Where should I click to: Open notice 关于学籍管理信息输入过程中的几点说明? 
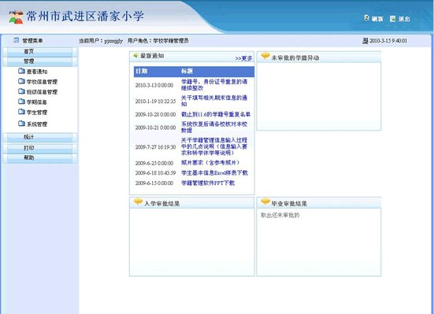pyautogui.click(x=214, y=146)
